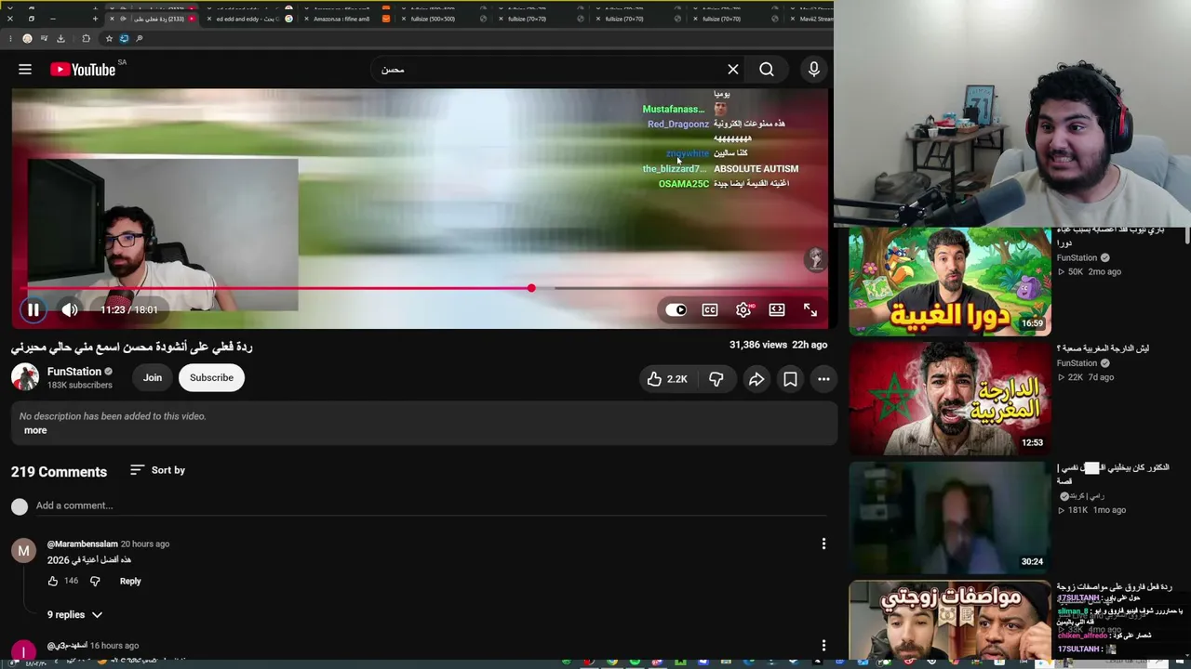Screen dimensions: 1191x669
Task: Open the comments Sort by menu
Action: tap(157, 470)
